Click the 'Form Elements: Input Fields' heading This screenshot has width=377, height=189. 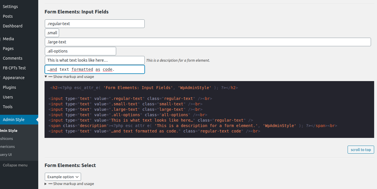tap(76, 12)
